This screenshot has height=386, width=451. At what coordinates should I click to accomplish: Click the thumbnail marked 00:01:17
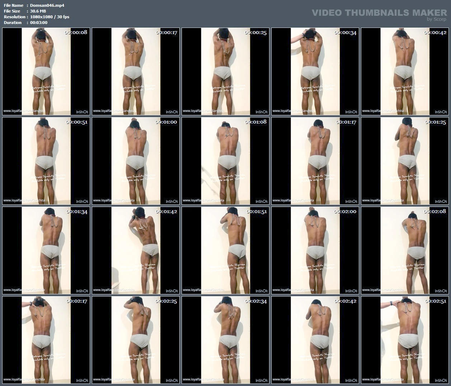pos(315,161)
